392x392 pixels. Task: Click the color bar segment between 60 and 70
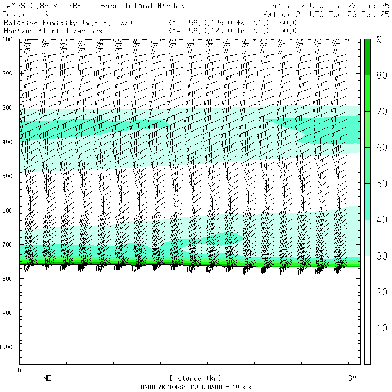click(367, 129)
